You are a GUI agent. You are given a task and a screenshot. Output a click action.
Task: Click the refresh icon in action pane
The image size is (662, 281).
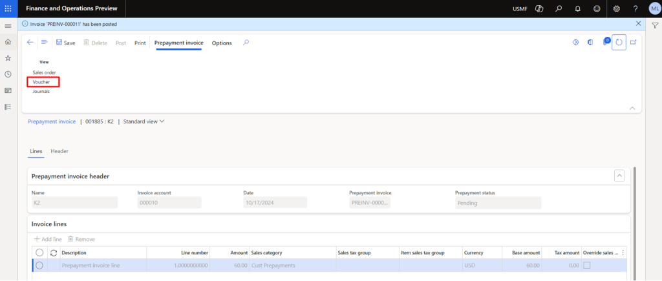pyautogui.click(x=619, y=43)
